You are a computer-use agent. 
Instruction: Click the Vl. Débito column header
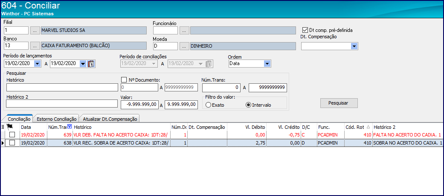click(247, 127)
